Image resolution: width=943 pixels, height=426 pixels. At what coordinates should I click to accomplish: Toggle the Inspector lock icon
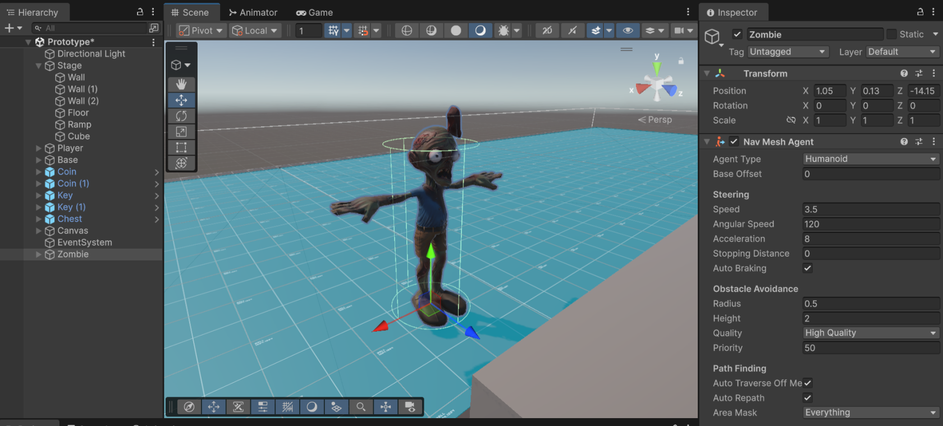(920, 12)
